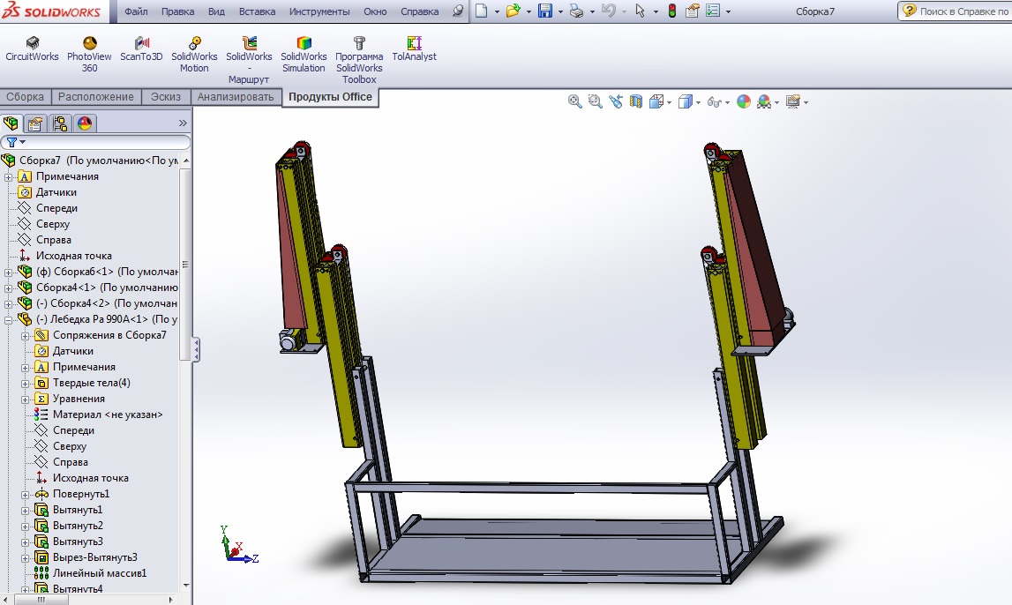Switch to the PropertyManager tab icon

tap(35, 123)
